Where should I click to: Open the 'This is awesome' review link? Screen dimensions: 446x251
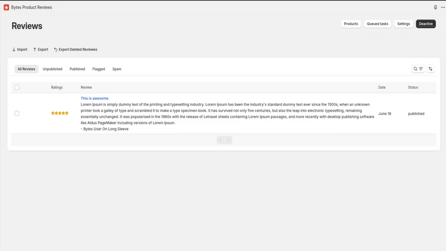[x=94, y=99]
